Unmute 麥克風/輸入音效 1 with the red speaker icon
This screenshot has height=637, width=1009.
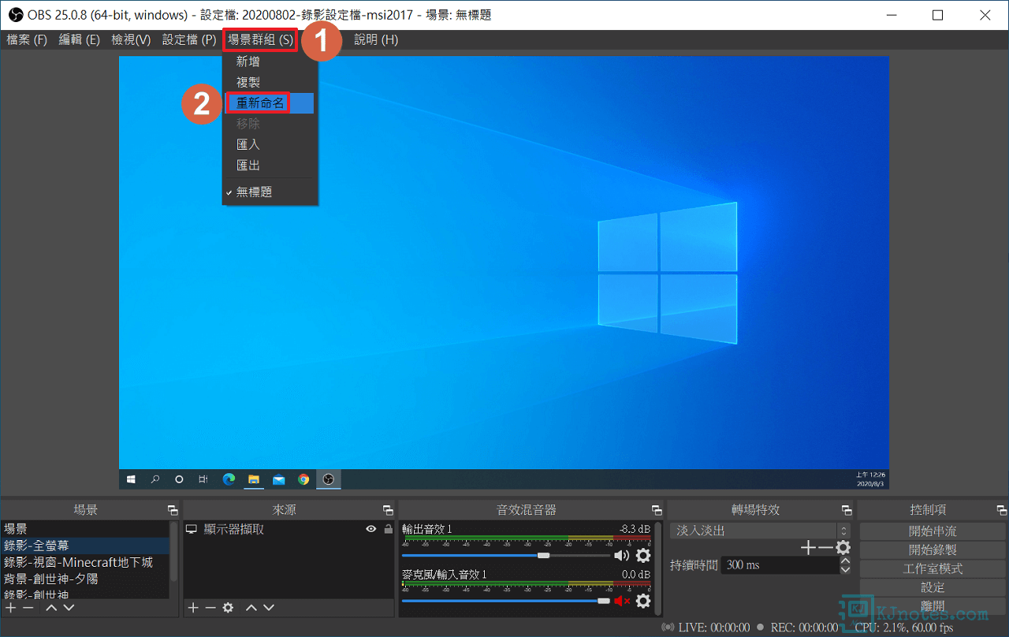coord(622,601)
